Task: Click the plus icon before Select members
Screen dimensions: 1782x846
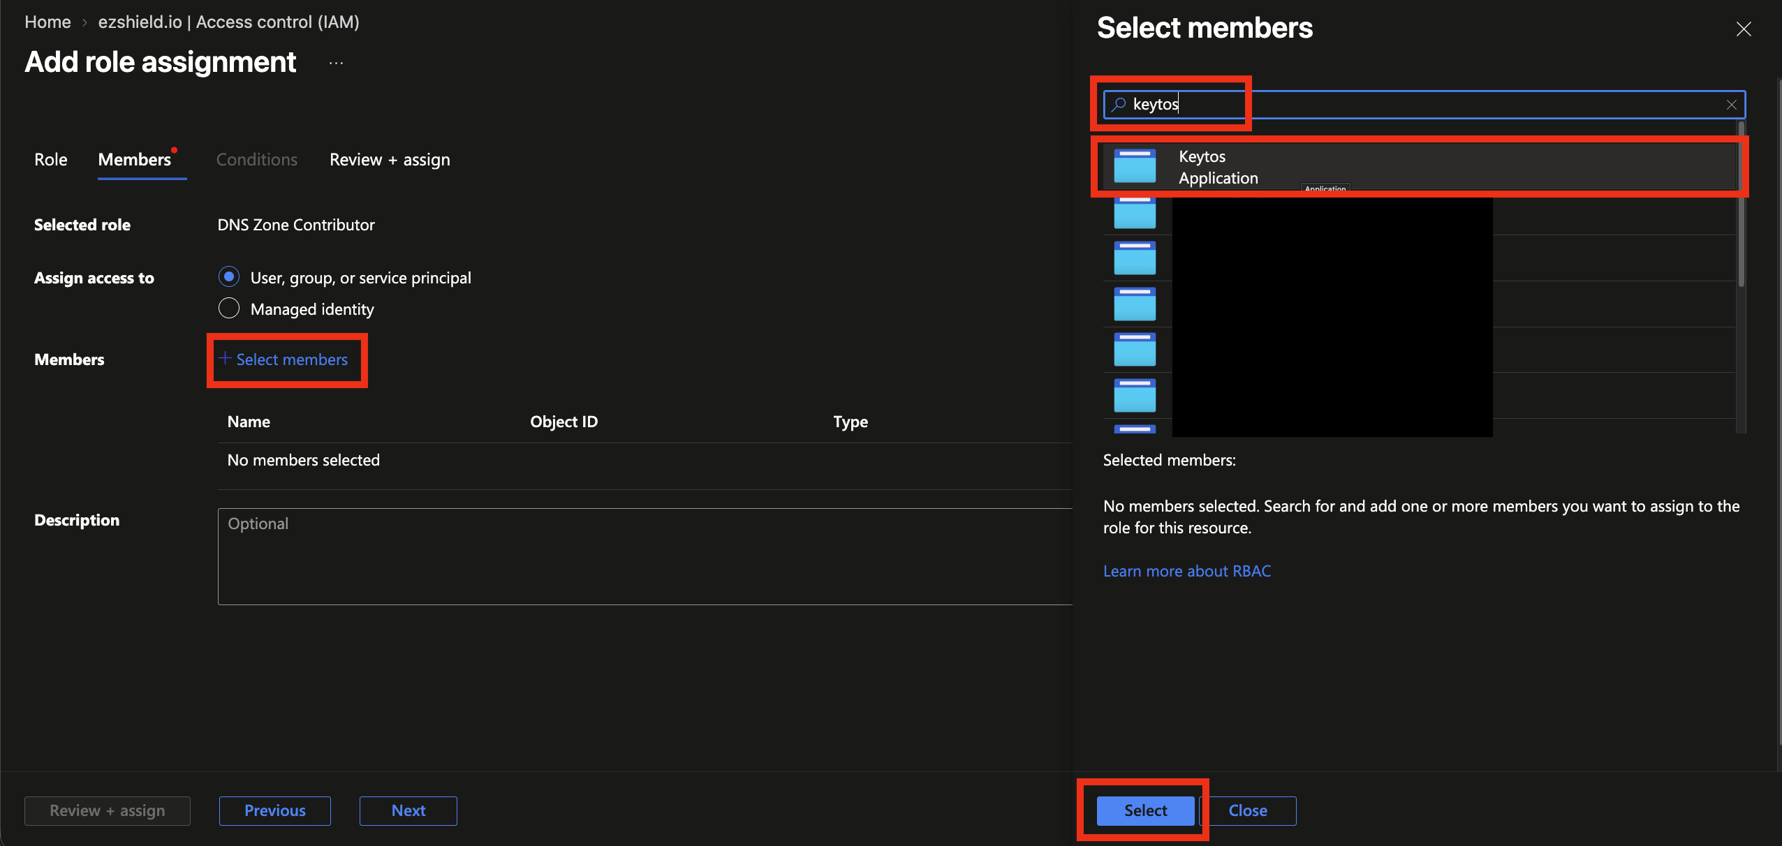Action: click(225, 359)
